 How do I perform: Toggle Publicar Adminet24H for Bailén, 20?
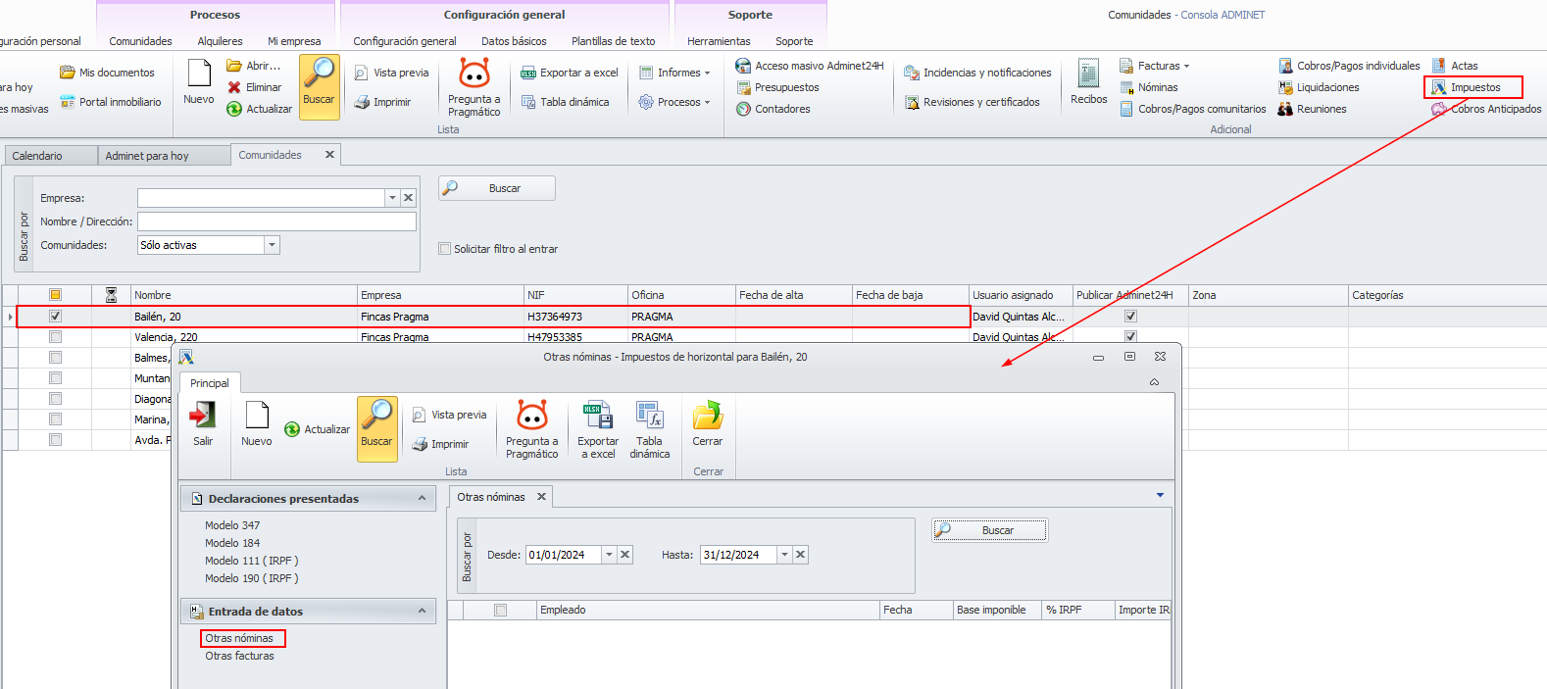(1130, 317)
